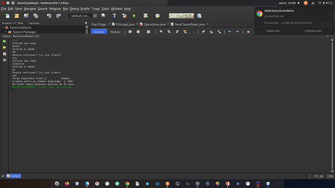The width and height of the screenshot is (335, 188).
Task: Run the project with green arrow
Action: click(134, 16)
